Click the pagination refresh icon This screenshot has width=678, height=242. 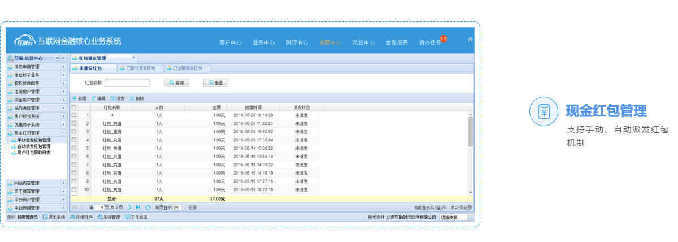pos(148,208)
